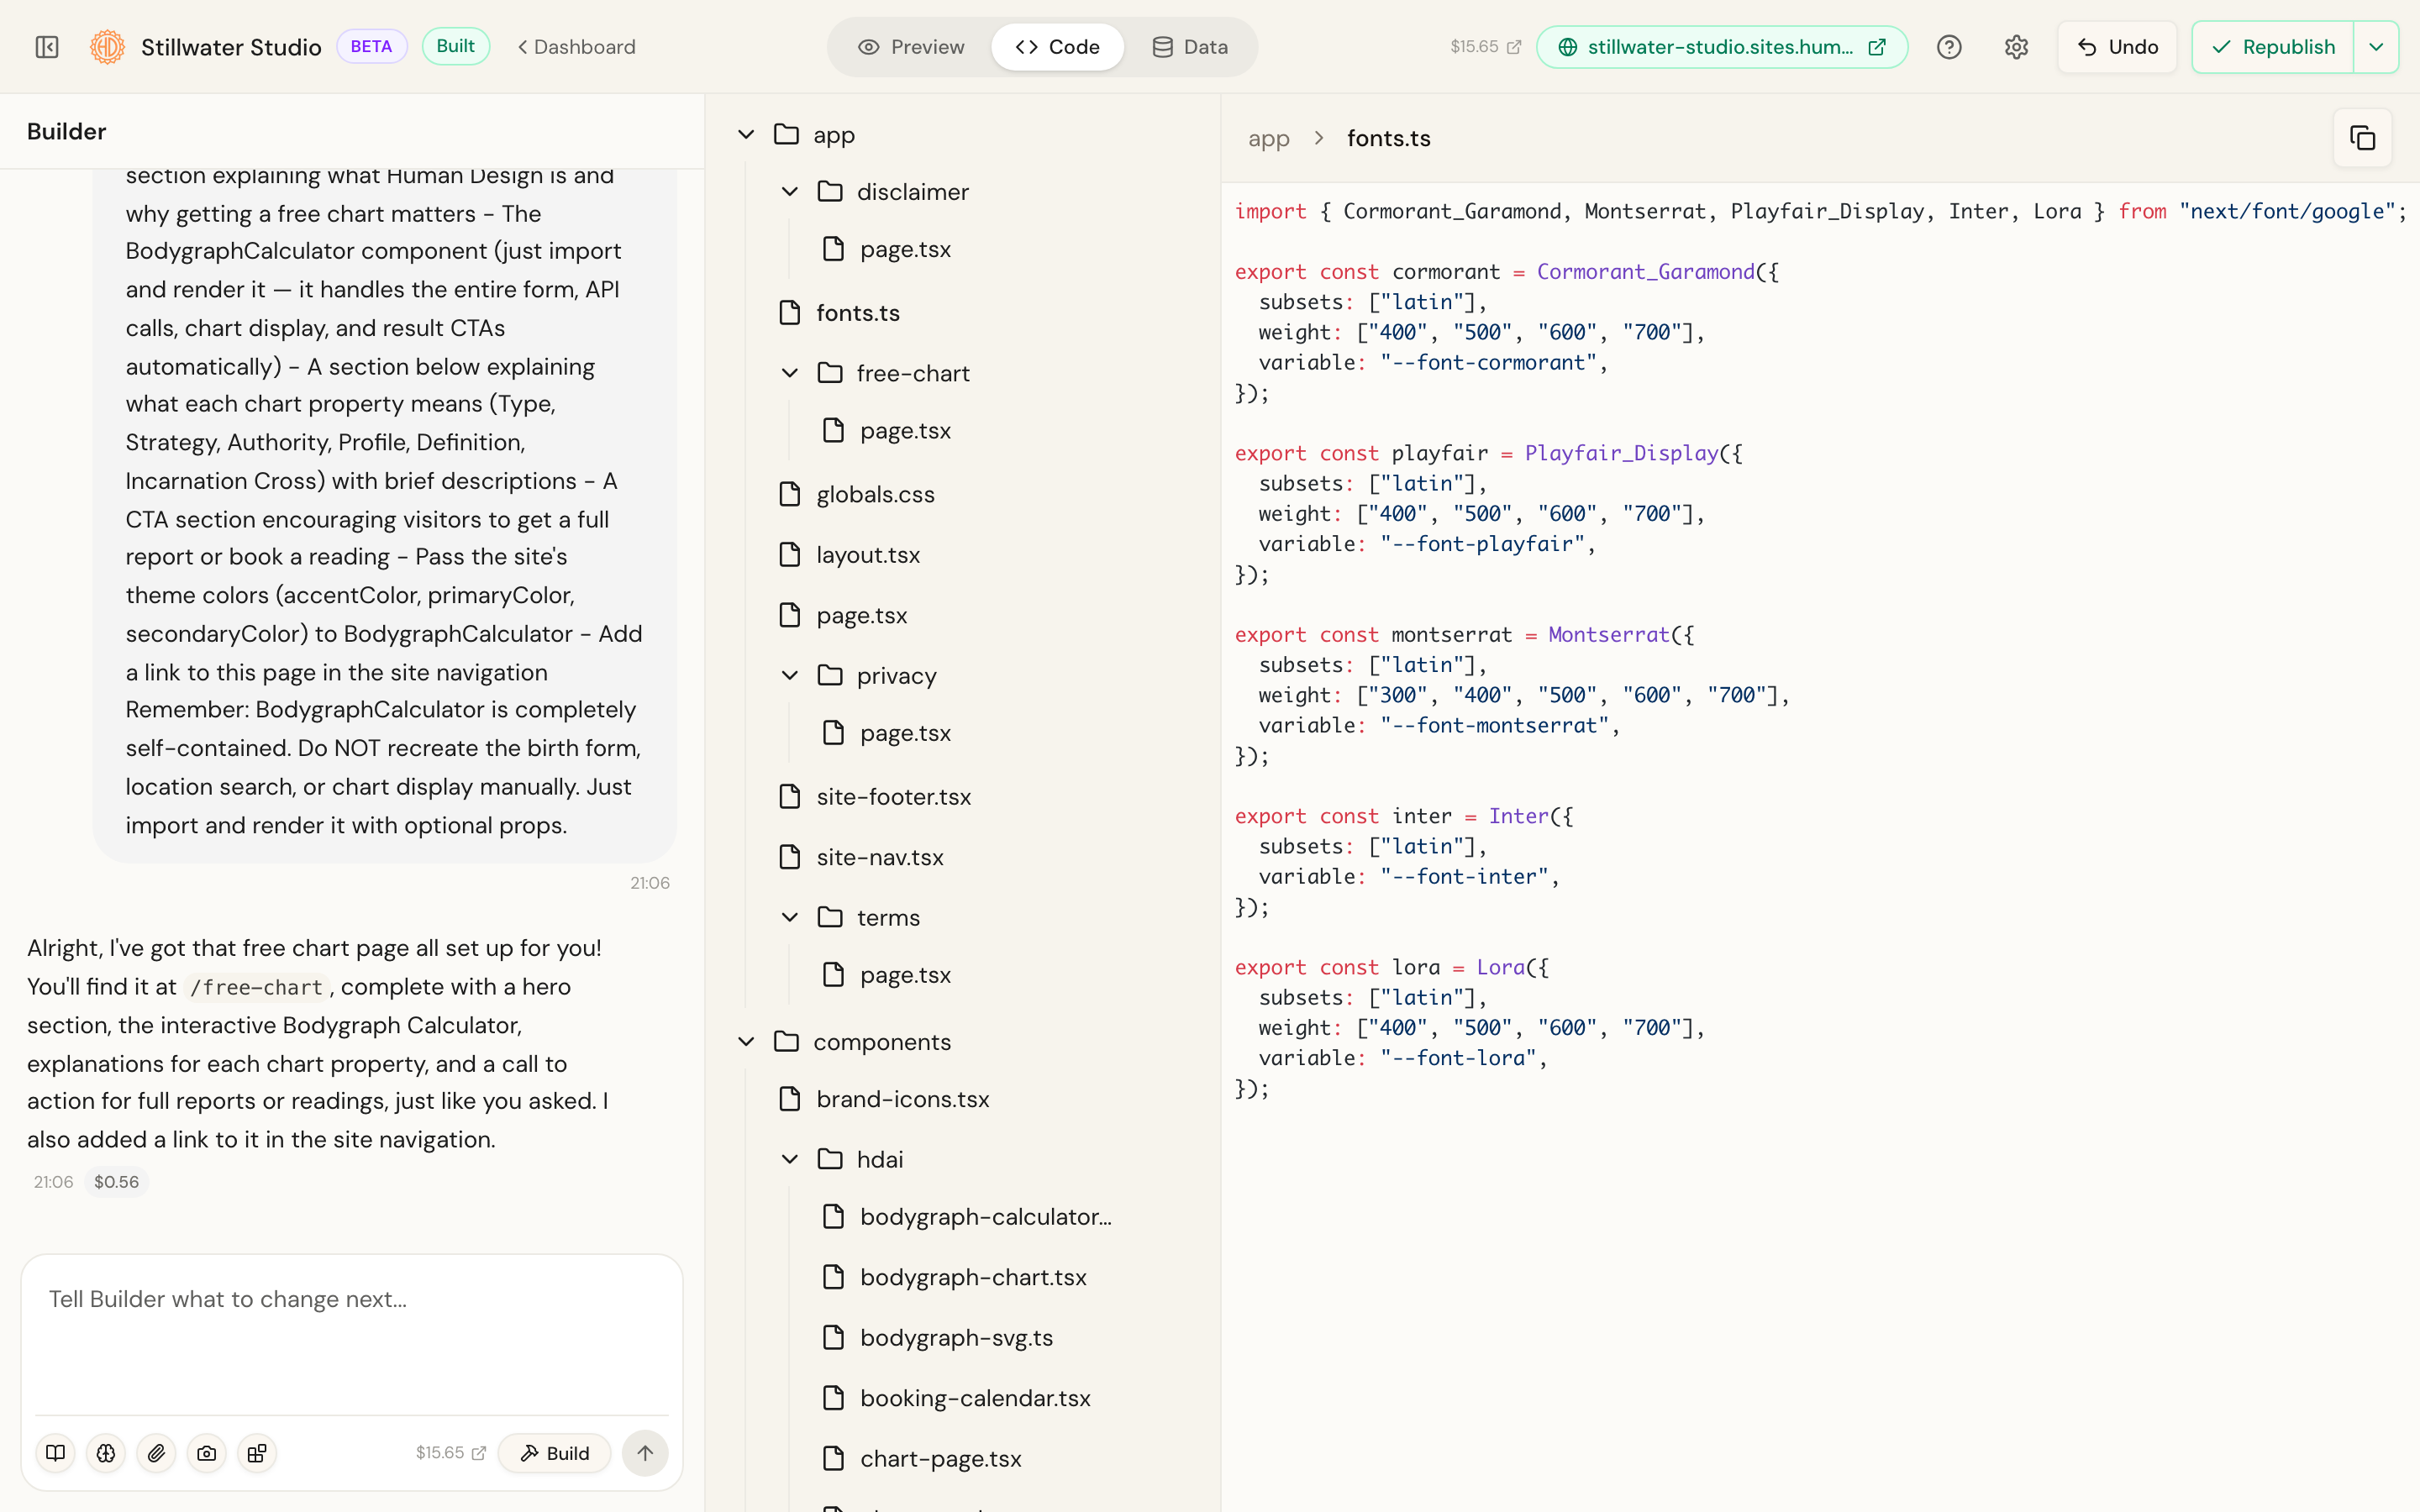Collapse the terms folder
Screen dimensions: 2420x1512
[790, 918]
